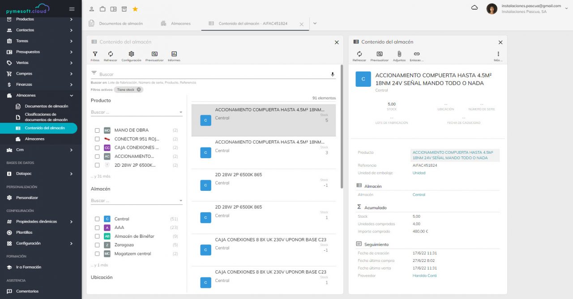
Task: Tick the Zaragoza warehouse checkbox
Action: 97,245
